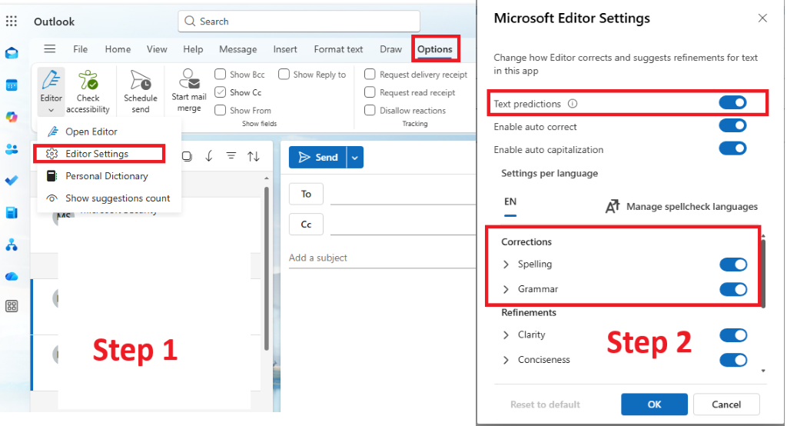Viewport: 787px width, 426px height.
Task: Open OneDrive cloud icon in sidebar
Action: 12,276
